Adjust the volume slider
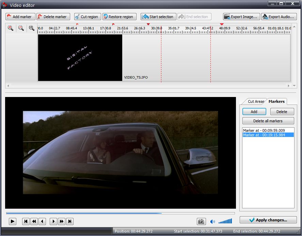The width and height of the screenshot is (302, 236). 226,221
